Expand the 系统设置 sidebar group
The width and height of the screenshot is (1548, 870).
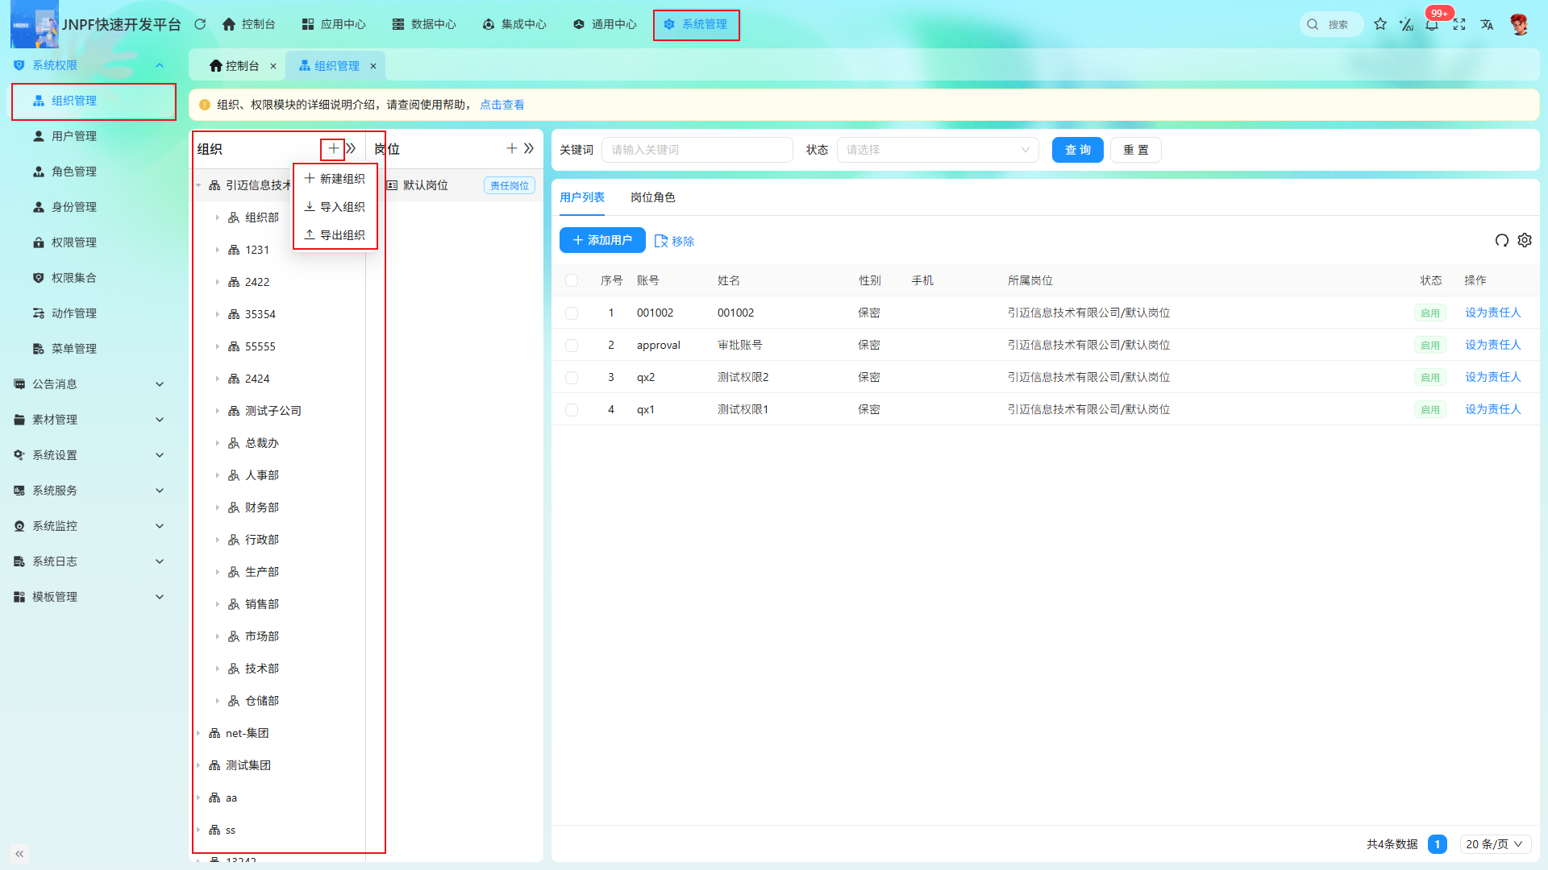tap(89, 455)
